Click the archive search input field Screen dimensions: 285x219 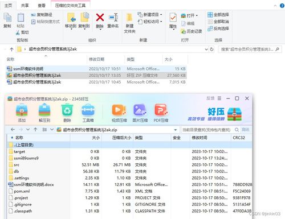(207, 130)
